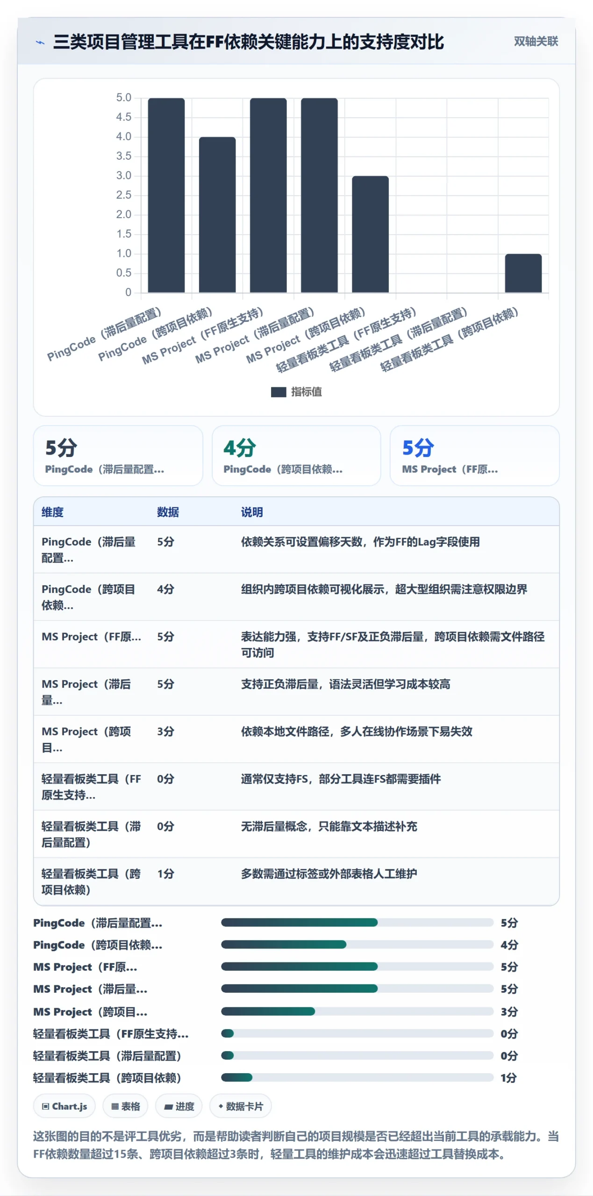Toggle the 指标值 legend color swatch

click(278, 392)
